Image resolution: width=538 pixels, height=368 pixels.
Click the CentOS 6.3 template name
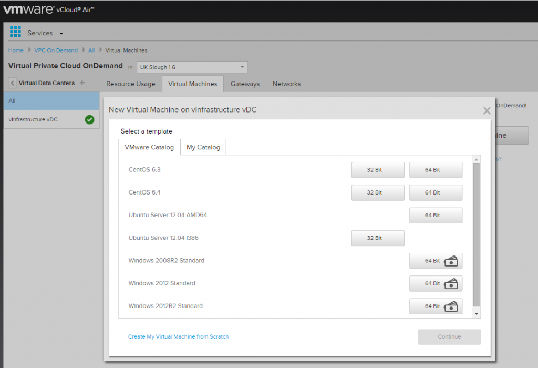point(144,170)
